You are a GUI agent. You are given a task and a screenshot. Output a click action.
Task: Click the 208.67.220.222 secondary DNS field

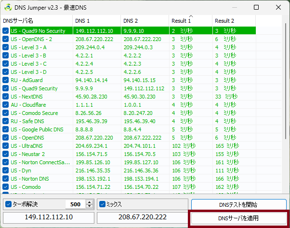point(143,218)
